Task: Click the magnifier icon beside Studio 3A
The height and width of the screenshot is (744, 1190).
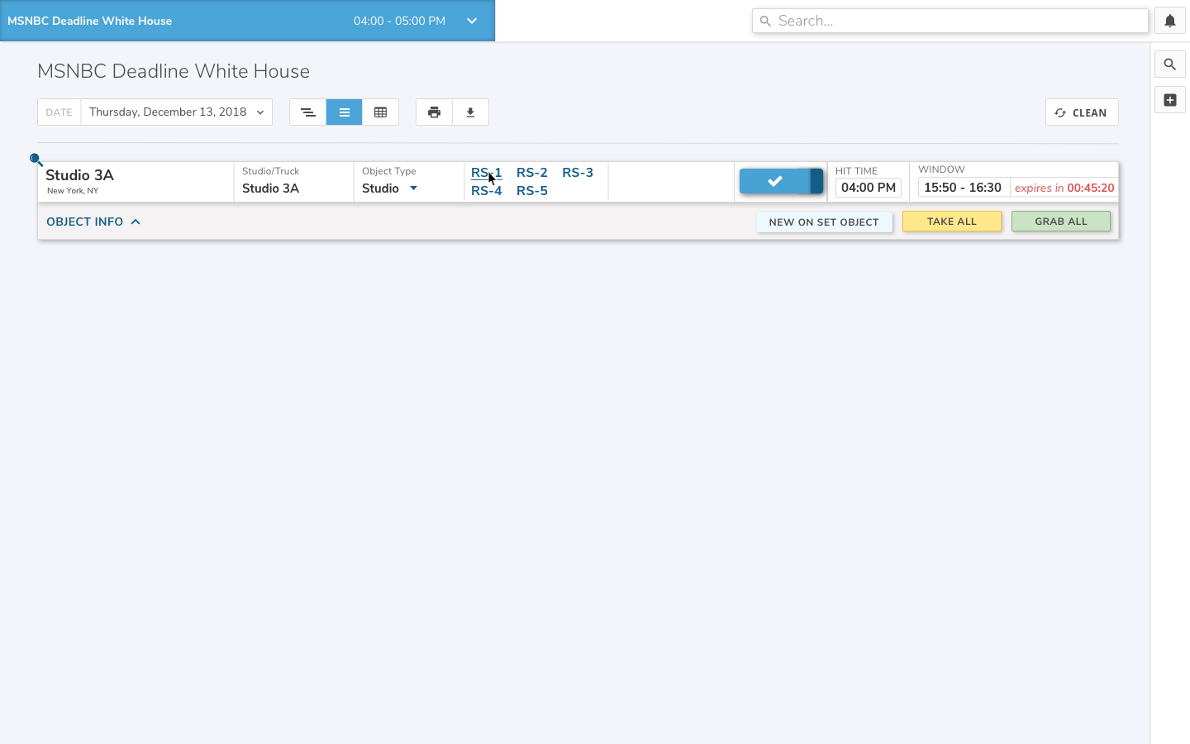Action: 36,160
